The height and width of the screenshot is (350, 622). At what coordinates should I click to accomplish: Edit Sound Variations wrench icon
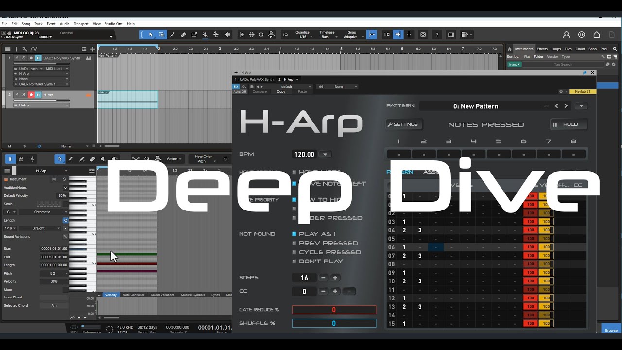[x=65, y=237]
